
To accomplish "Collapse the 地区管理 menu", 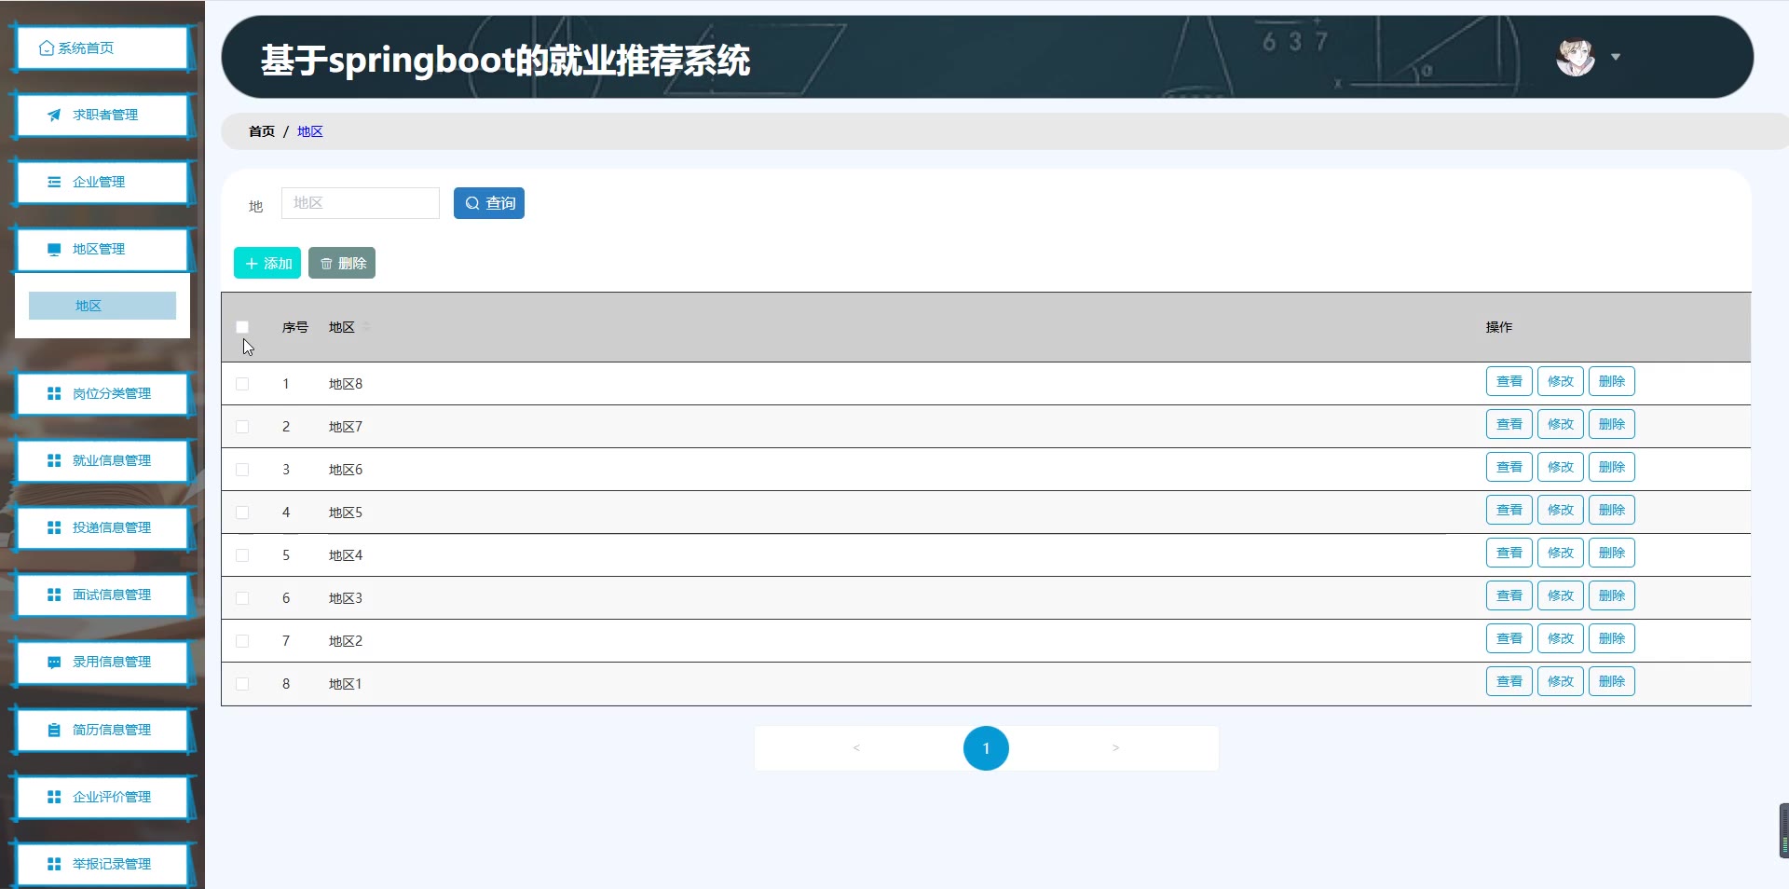I will point(102,250).
